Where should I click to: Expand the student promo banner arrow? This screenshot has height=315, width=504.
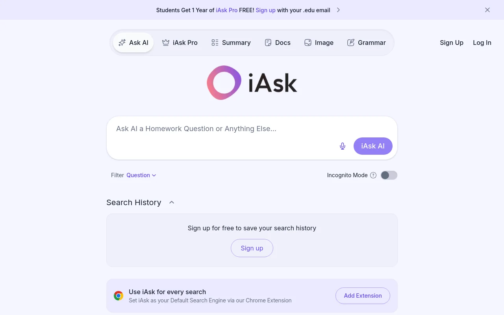338,10
